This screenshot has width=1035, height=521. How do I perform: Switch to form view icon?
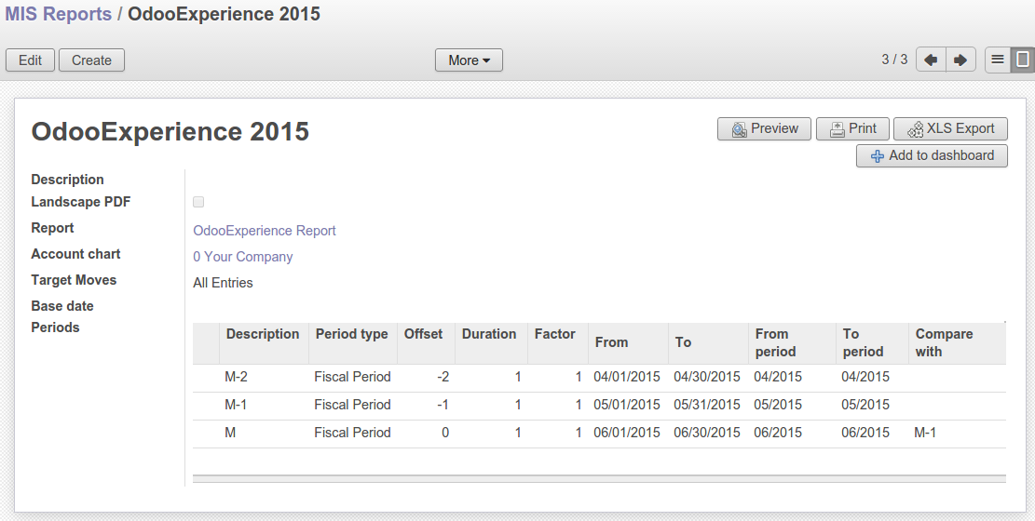click(x=1023, y=60)
